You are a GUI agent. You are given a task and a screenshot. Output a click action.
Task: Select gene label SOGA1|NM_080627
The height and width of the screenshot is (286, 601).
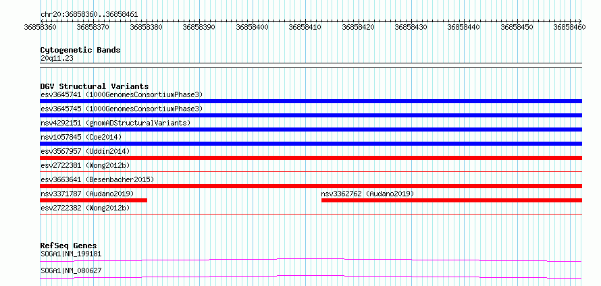(x=71, y=270)
